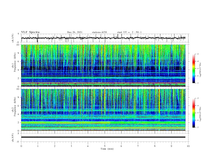Click the 'ch.1(V)' waveform axis label
This screenshot has height=164, width=212.
(13, 38)
